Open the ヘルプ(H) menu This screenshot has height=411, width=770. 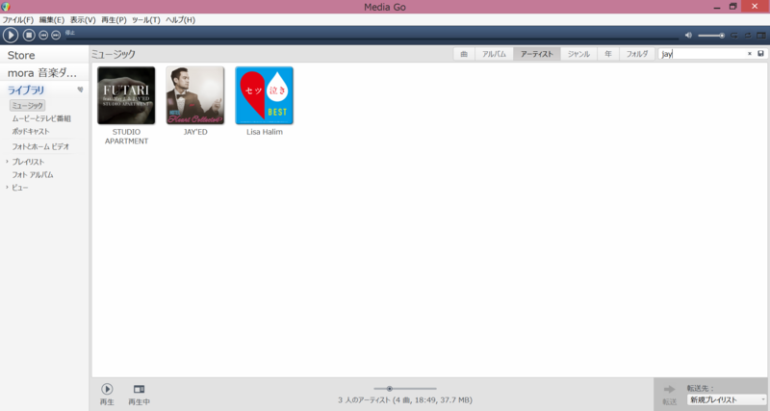[180, 20]
